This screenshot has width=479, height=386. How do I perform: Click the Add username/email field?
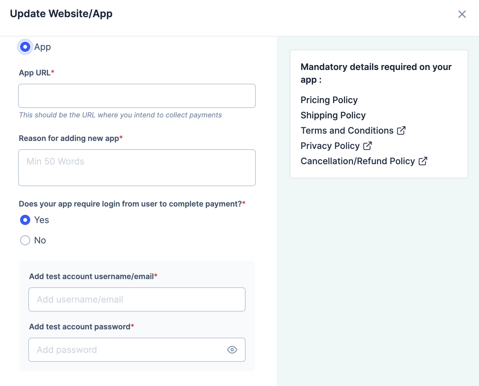[137, 299]
